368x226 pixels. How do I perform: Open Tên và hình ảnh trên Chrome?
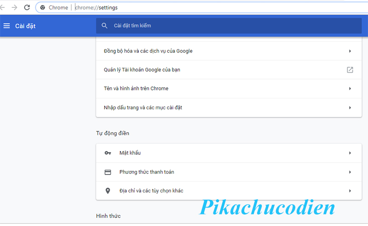pyautogui.click(x=229, y=89)
